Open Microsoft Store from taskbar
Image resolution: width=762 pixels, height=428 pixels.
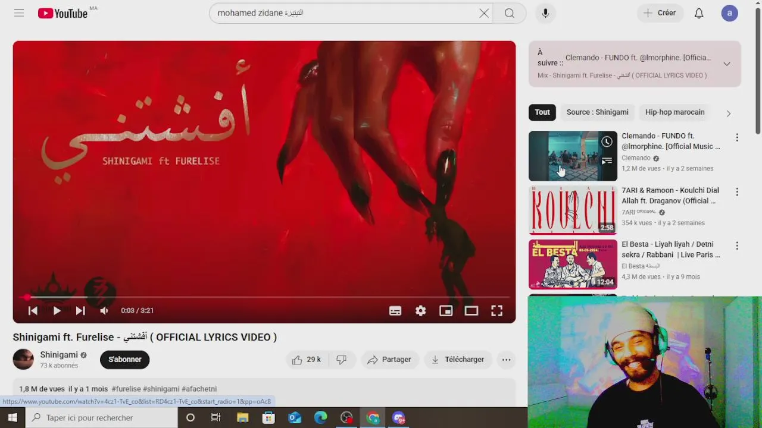(268, 418)
